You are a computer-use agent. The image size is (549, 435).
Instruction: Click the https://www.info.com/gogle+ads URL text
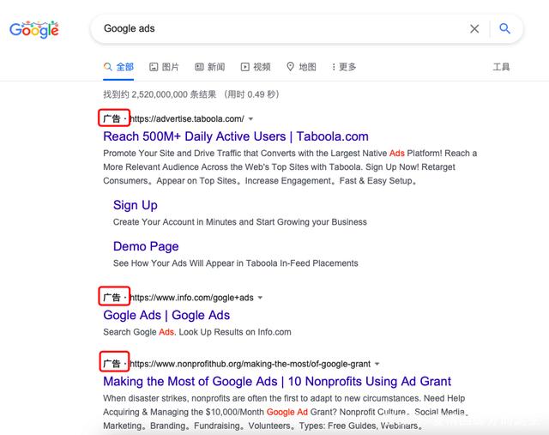[x=192, y=298]
